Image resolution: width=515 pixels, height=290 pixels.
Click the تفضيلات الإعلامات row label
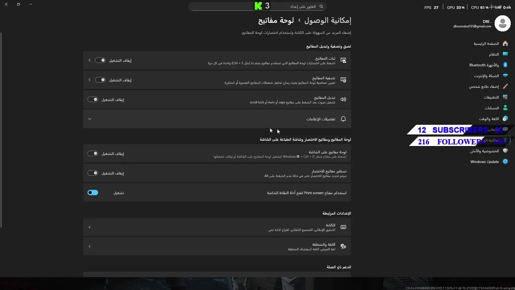pyautogui.click(x=321, y=119)
